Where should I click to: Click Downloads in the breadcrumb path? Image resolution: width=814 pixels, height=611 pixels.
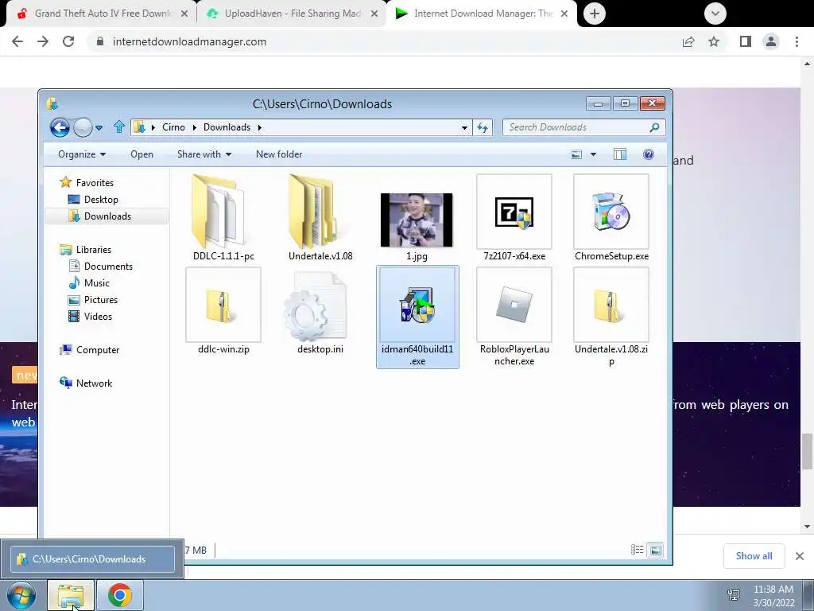coord(227,127)
